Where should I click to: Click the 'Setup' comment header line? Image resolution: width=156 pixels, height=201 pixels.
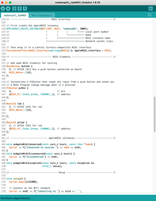pyautogui.click(x=61, y=172)
